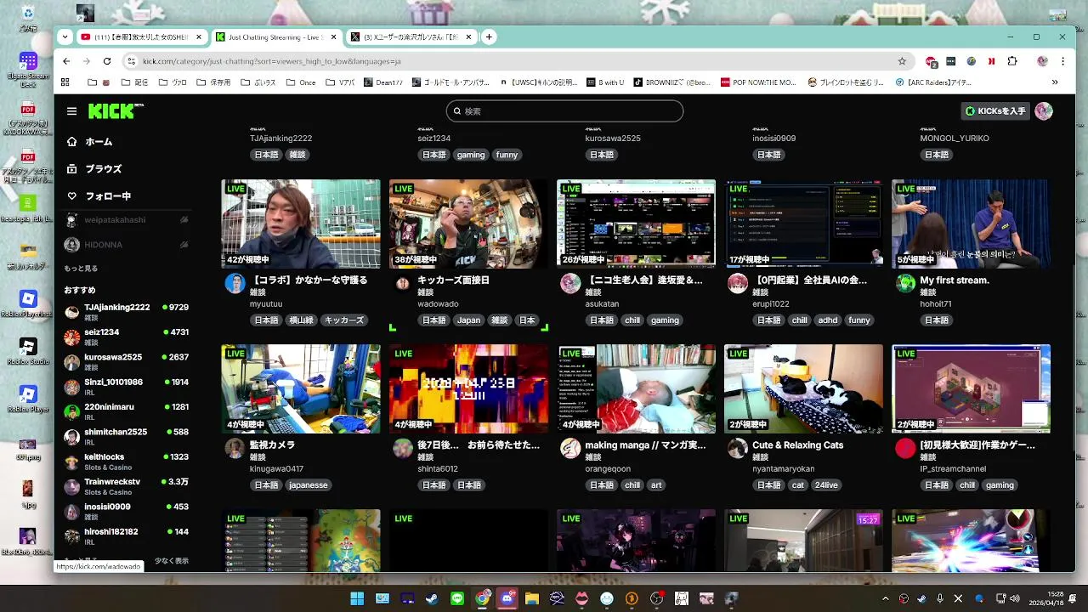
Task: Open the Cute & Relaxing Cats thumbnail
Action: 803,388
